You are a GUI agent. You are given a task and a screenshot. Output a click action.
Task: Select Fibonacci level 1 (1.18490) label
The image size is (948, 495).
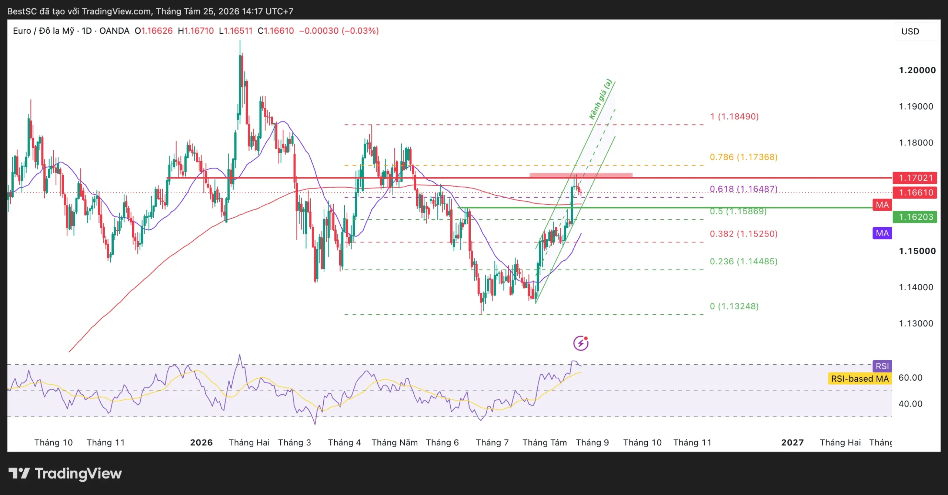click(734, 117)
